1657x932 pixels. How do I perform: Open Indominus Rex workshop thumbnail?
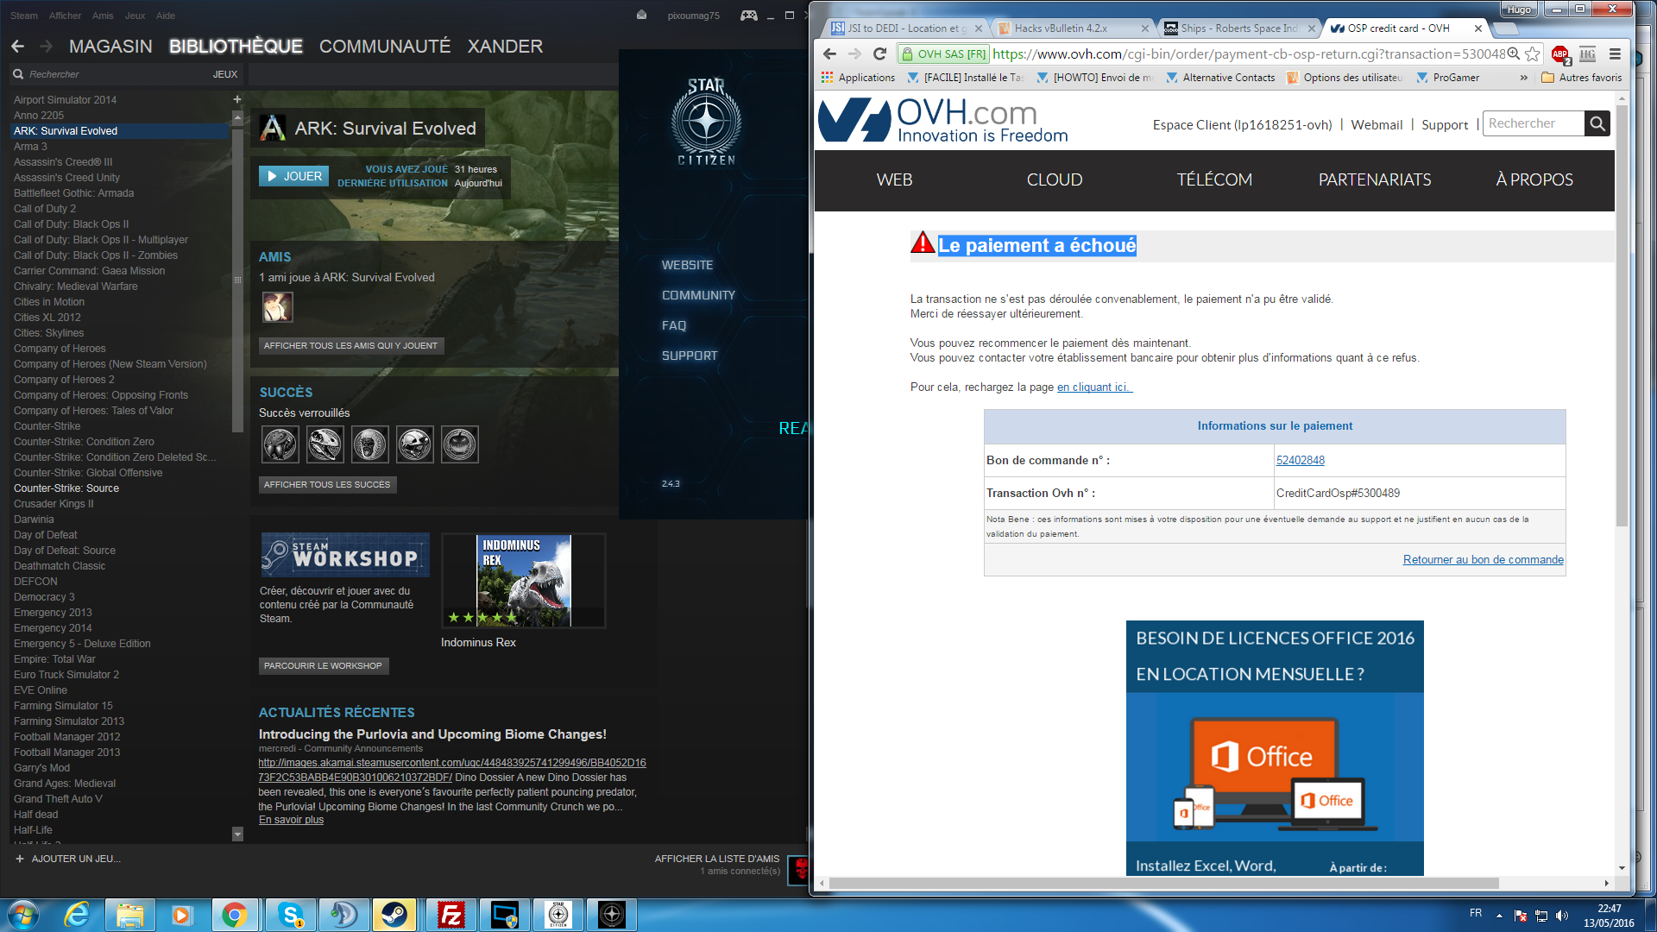pos(524,581)
